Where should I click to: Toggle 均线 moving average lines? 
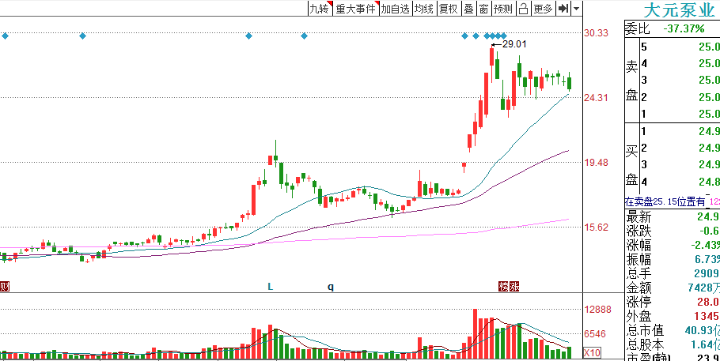pos(424,8)
